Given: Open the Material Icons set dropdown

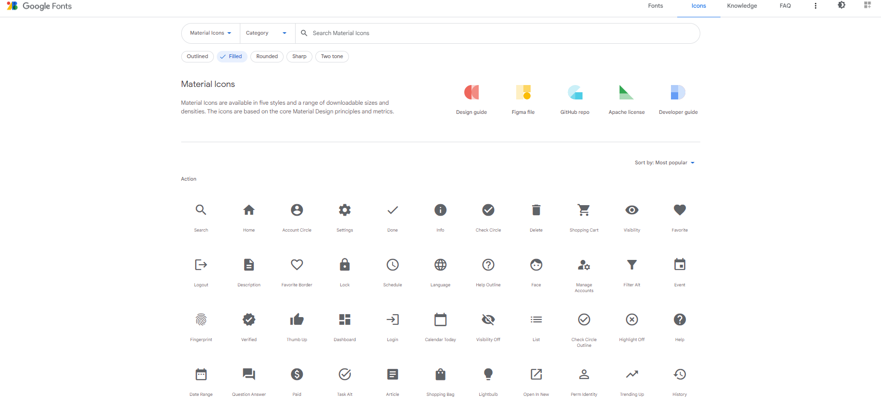Looking at the screenshot, I should click(x=211, y=33).
